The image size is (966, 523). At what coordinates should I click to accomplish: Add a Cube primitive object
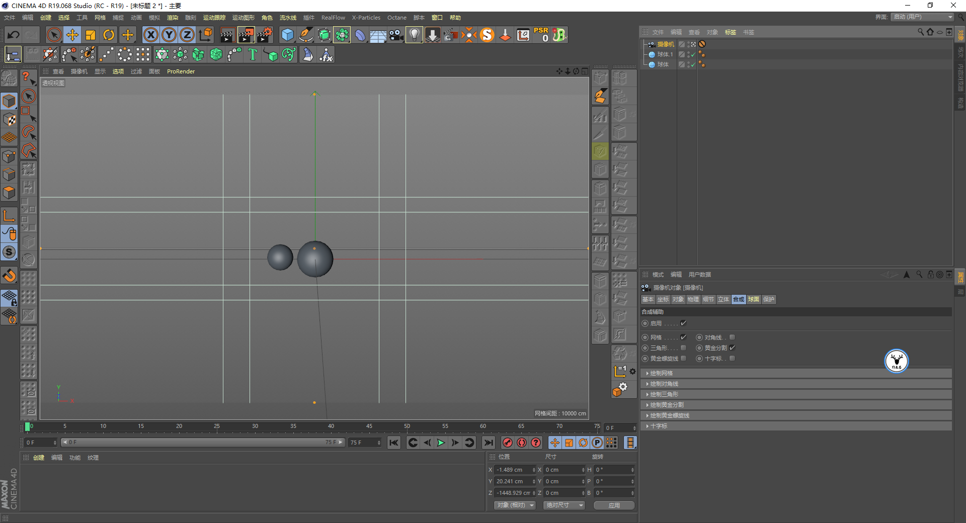(287, 35)
